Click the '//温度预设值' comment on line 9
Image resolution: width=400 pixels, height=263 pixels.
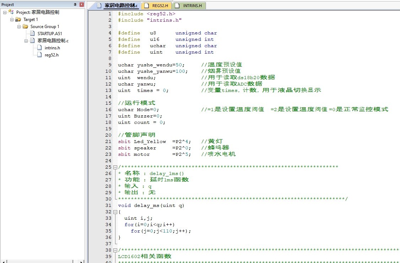tap(221, 65)
